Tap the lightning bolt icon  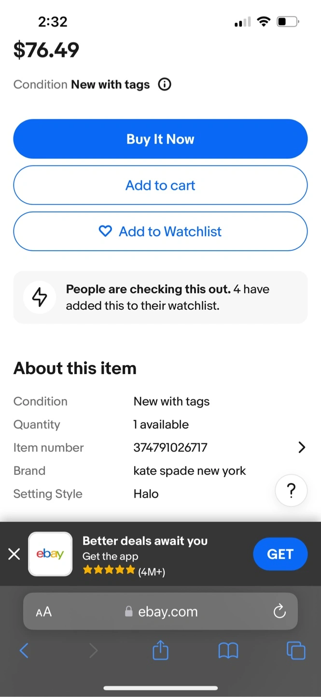(40, 297)
